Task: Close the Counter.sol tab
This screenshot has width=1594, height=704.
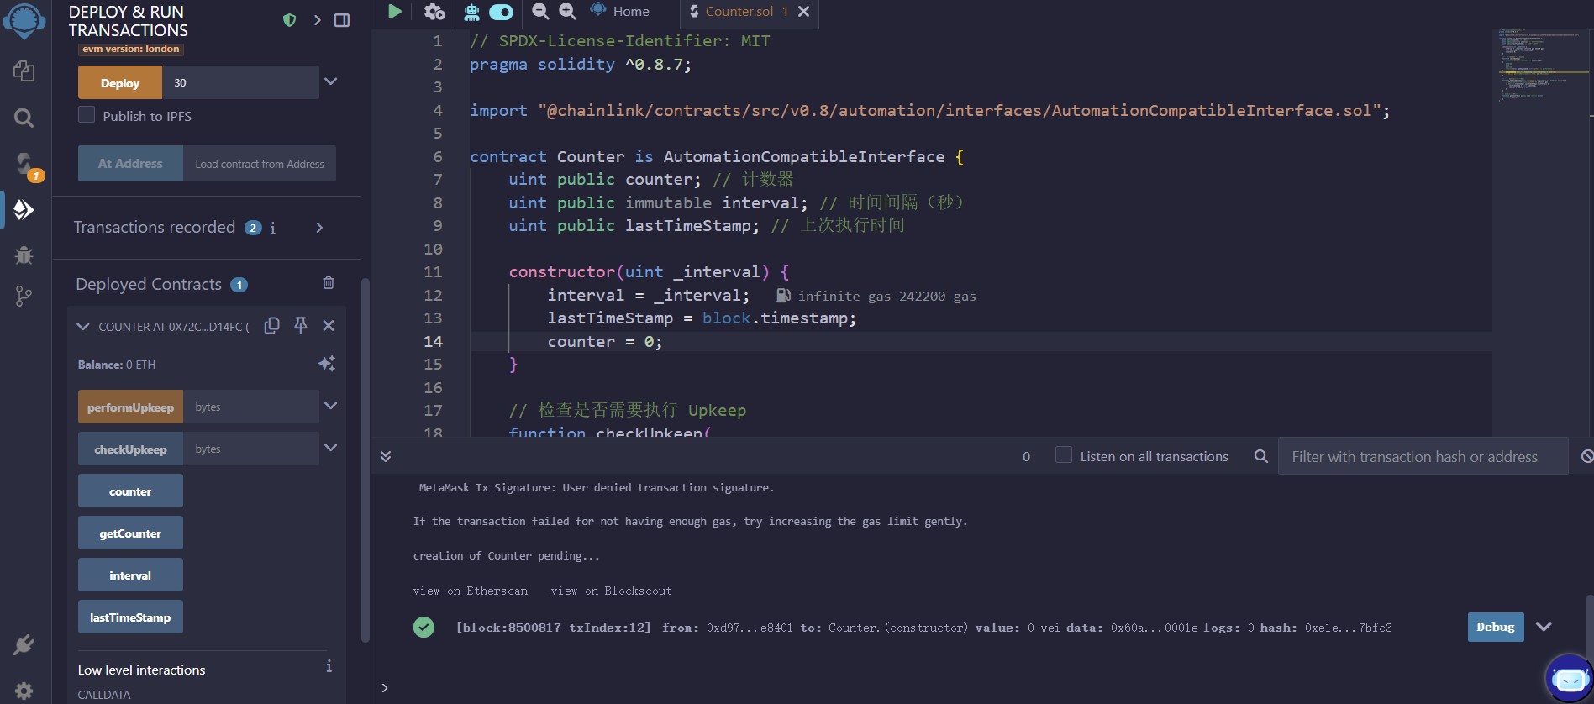Action: click(x=803, y=12)
